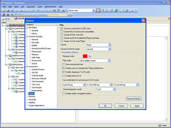Screen dimensions: 171x128
Task: Click the green Refresh arrows icon
Action: 116,11
